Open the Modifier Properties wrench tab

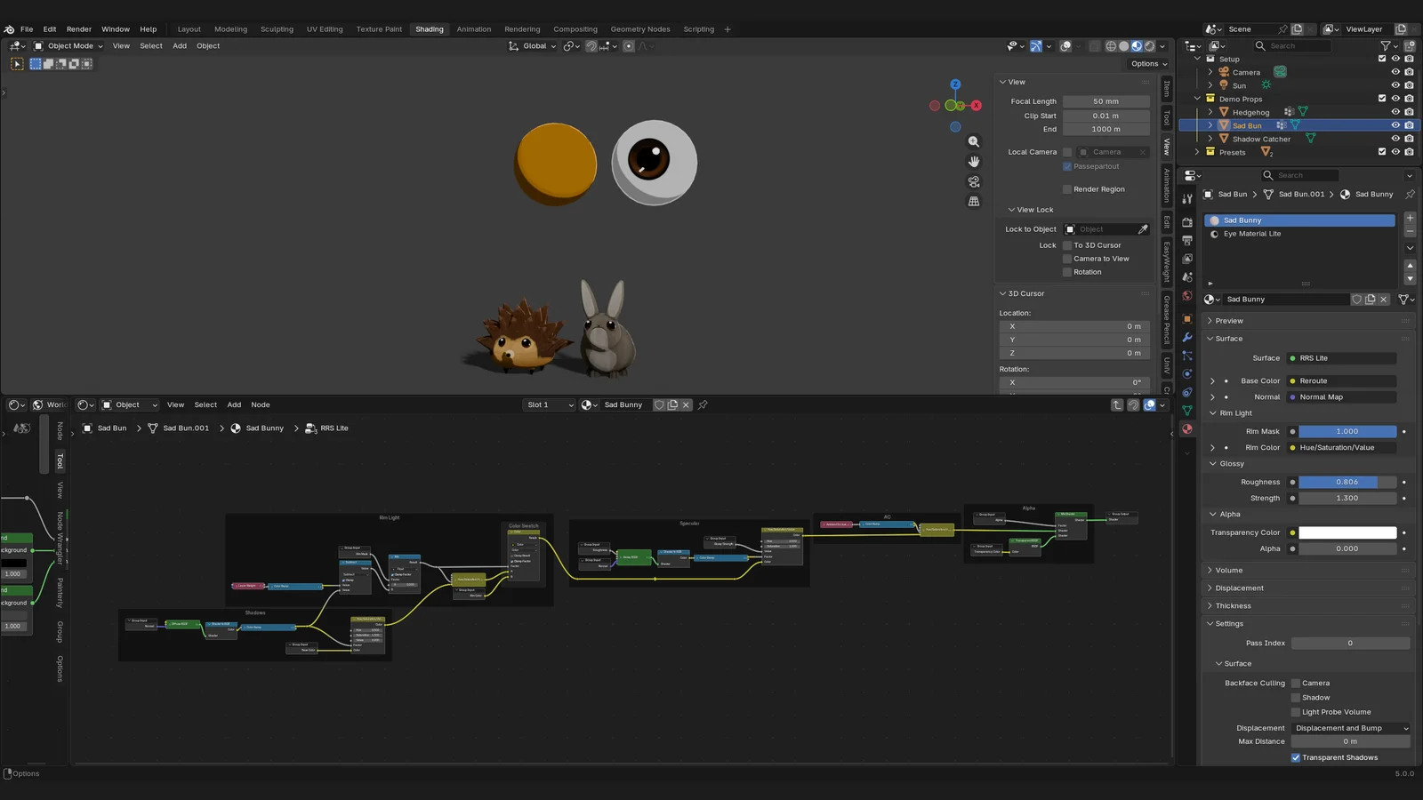click(1187, 338)
